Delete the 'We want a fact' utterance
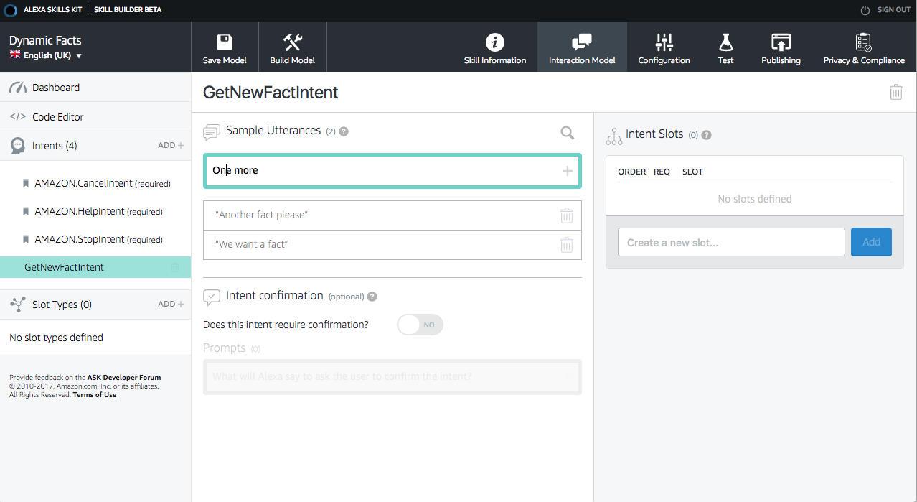Viewport: 917px width, 502px height. point(566,245)
